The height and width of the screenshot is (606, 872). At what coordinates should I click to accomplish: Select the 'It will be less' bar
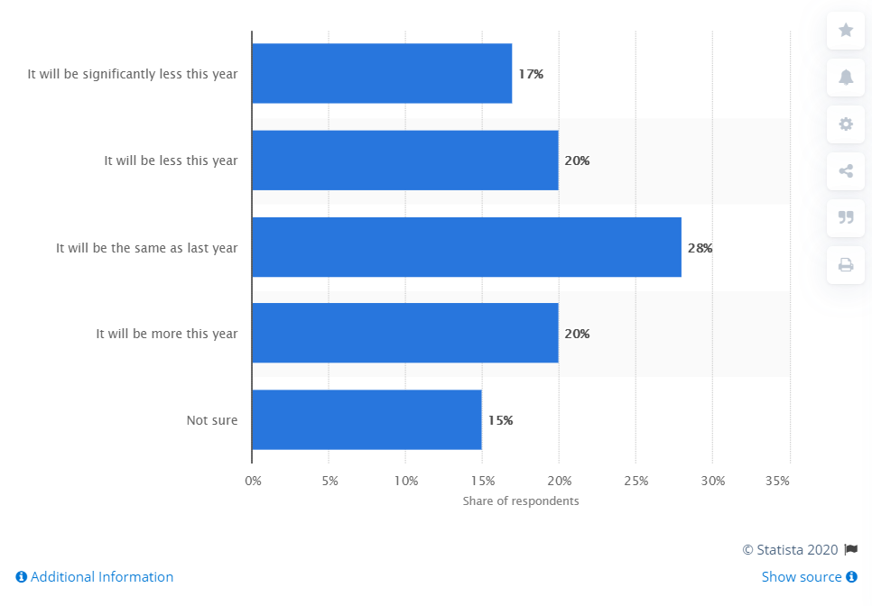point(404,161)
